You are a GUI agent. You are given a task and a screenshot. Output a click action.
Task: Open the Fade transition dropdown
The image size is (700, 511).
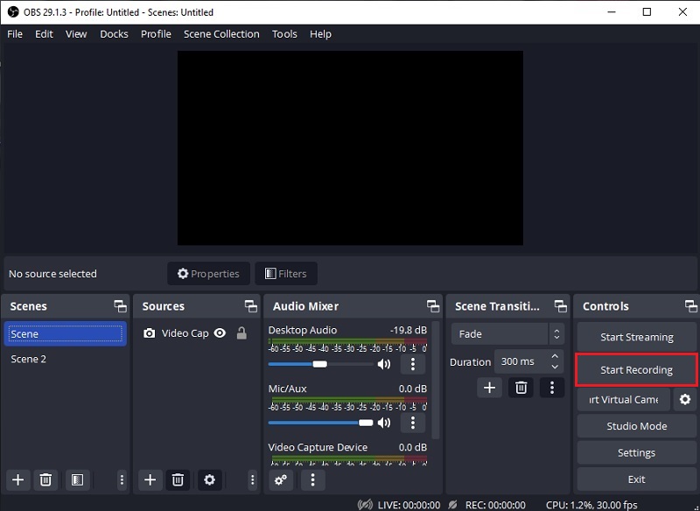point(507,334)
